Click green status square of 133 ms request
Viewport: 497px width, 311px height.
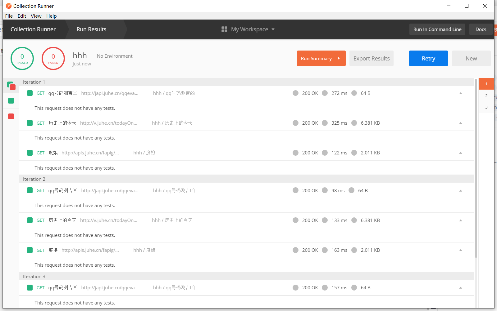pyautogui.click(x=30, y=220)
